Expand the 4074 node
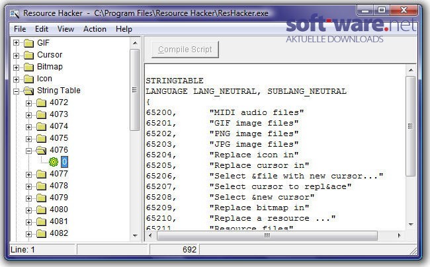 pyautogui.click(x=29, y=127)
